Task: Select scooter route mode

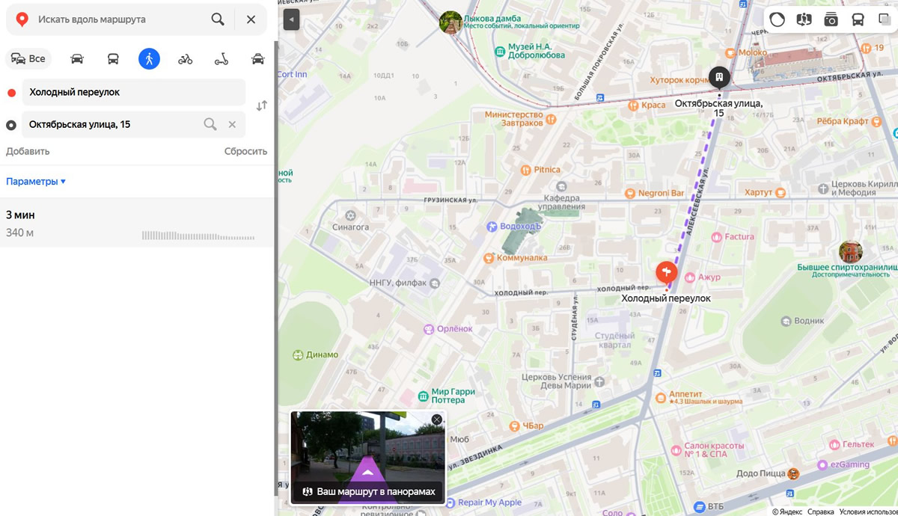Action: (222, 59)
